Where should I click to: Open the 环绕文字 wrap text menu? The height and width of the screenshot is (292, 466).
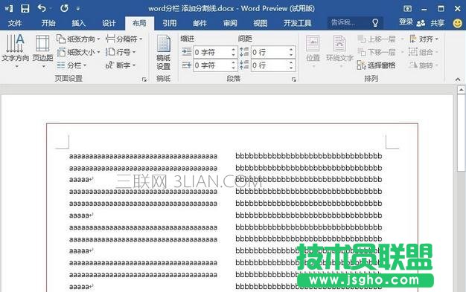point(339,51)
